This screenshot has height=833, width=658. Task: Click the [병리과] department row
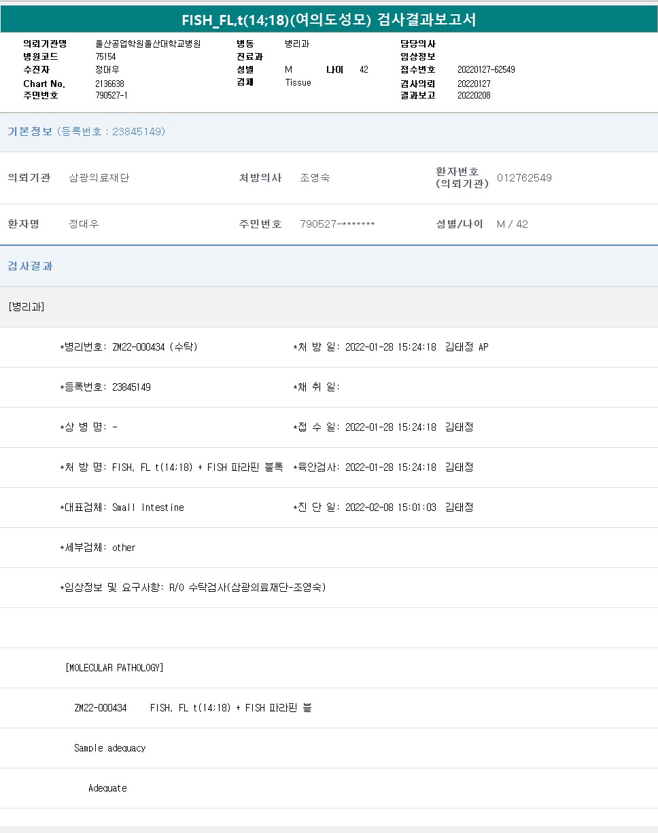[27, 306]
